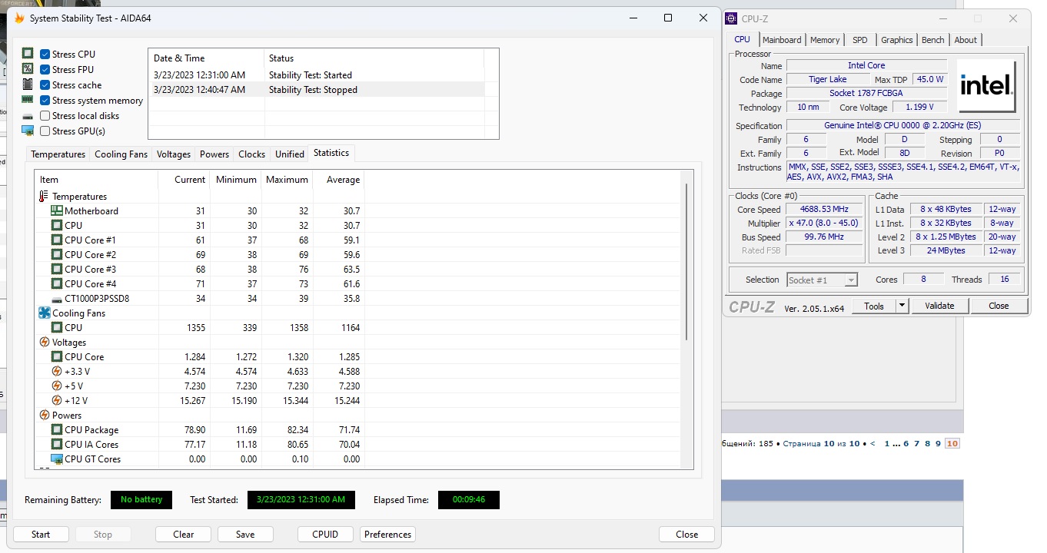Viewport: 1047px width, 553px height.
Task: Click the fan icon of Cooling Fans group
Action: (x=44, y=313)
